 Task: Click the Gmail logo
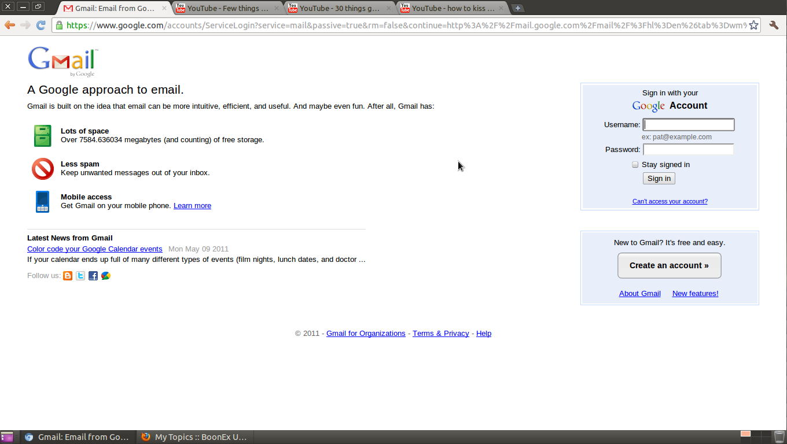(62, 61)
